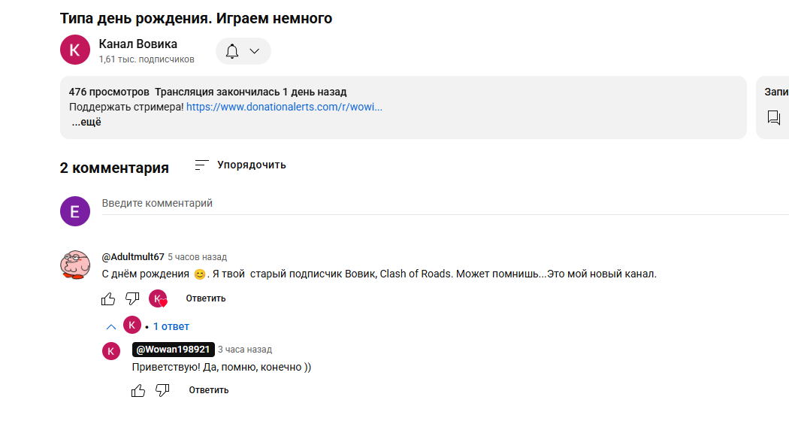Click the creator heart badge on the comment
Viewport: 789px width, 424px height.
click(x=158, y=298)
